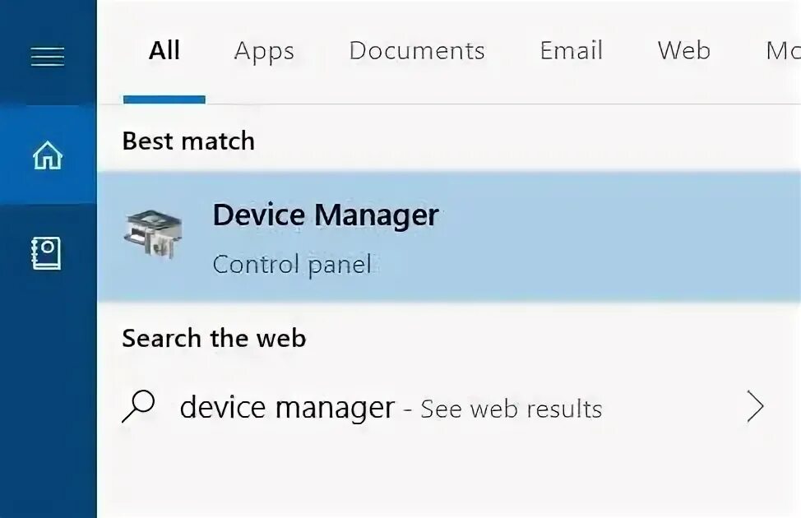This screenshot has width=801, height=518.
Task: Open the Home section in the sidebar
Action: point(47,155)
